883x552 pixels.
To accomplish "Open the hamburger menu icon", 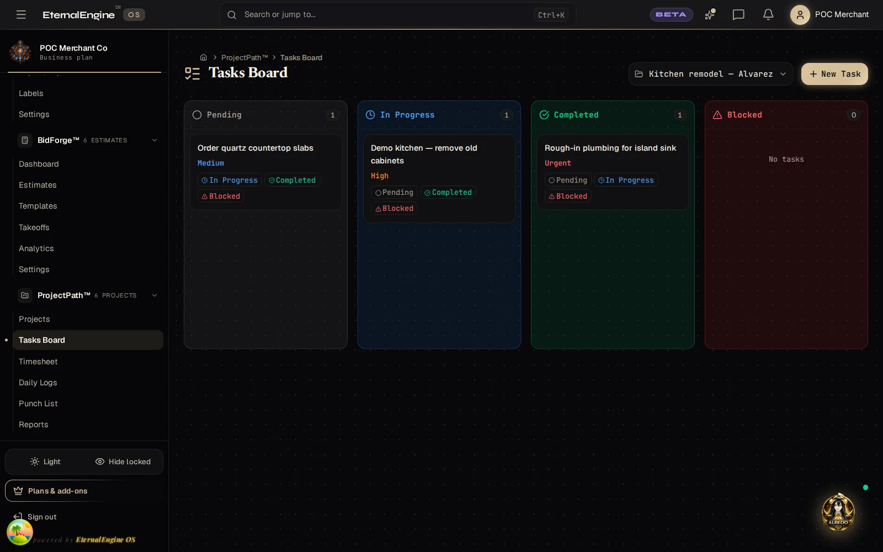I will pos(21,14).
